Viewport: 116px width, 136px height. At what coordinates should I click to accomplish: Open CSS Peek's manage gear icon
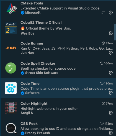111,133
